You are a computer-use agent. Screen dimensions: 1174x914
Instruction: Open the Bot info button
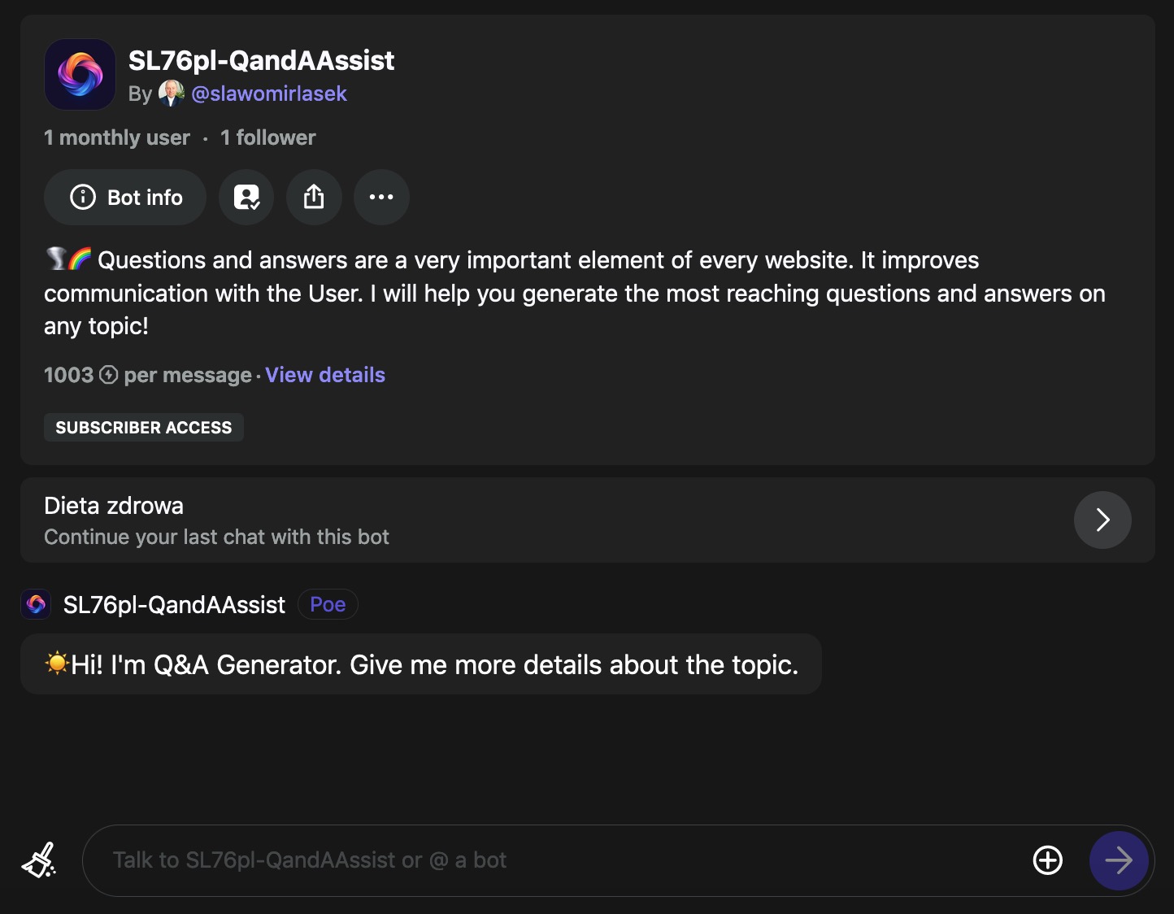[x=125, y=197]
